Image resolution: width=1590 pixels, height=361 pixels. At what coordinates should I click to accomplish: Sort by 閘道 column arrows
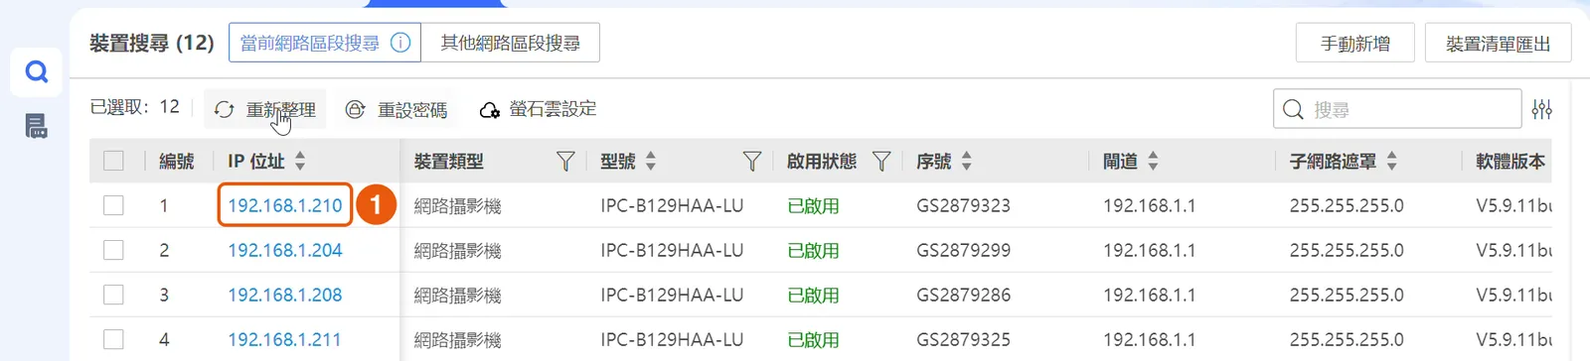1153,161
